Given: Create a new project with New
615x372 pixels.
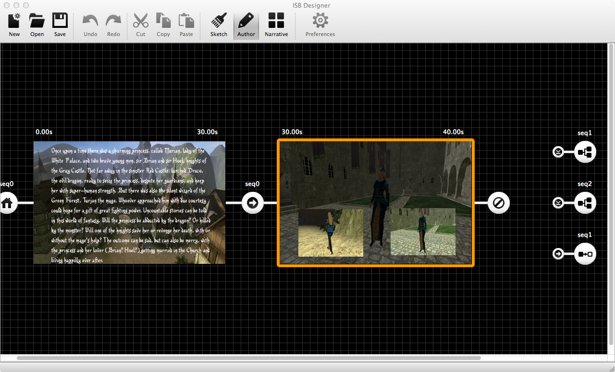Looking at the screenshot, I should click(14, 25).
